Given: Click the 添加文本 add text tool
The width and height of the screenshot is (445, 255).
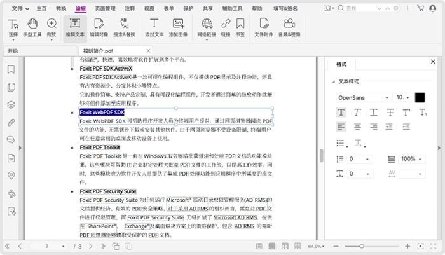Looking at the screenshot, I should tap(154, 28).
